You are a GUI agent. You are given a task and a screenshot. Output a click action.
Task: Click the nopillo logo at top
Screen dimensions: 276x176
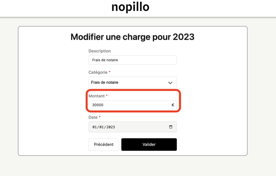tap(130, 7)
